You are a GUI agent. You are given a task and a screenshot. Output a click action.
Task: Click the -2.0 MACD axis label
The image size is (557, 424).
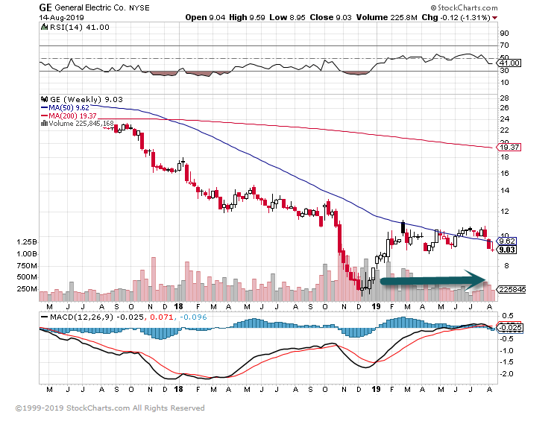point(507,374)
